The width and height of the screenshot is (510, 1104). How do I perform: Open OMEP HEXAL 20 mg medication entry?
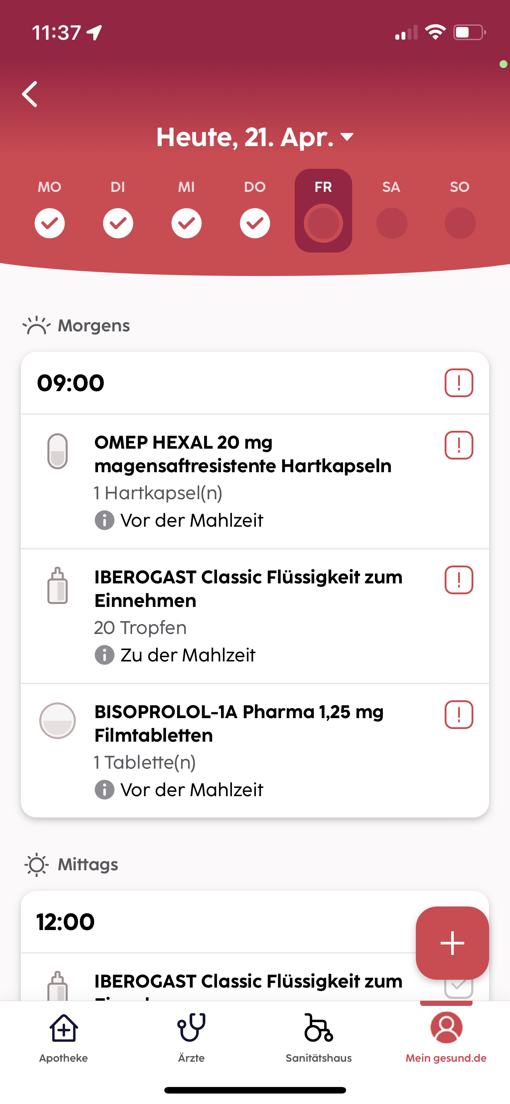(x=243, y=454)
